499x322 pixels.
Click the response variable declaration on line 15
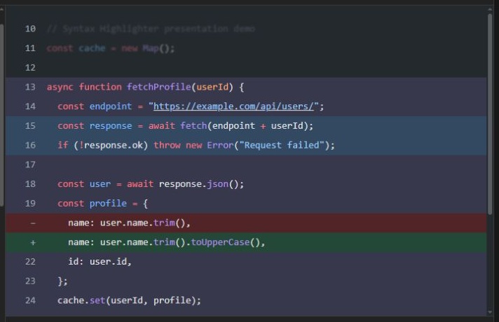coord(111,126)
